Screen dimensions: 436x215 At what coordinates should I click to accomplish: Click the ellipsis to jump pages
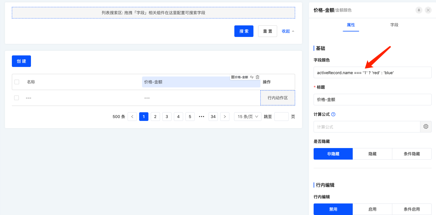(x=202, y=117)
